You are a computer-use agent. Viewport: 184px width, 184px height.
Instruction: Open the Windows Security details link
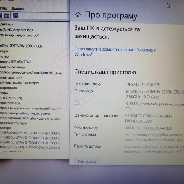(115, 52)
